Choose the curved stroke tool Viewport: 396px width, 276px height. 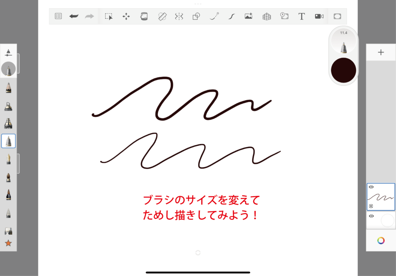coord(231,16)
